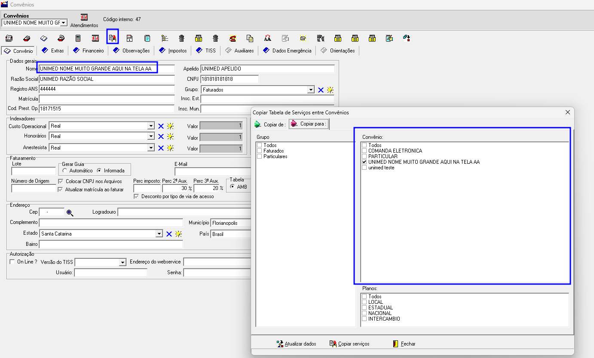The width and height of the screenshot is (594, 358).
Task: Check the unimed teste checkbox
Action: pyautogui.click(x=364, y=168)
